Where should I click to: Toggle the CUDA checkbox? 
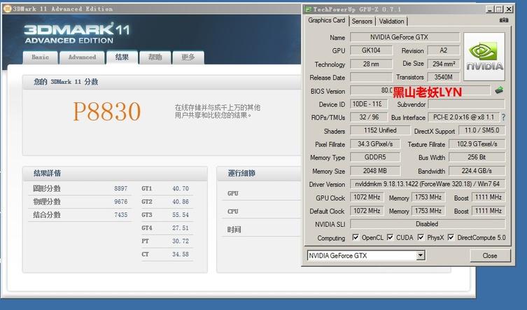pos(390,237)
